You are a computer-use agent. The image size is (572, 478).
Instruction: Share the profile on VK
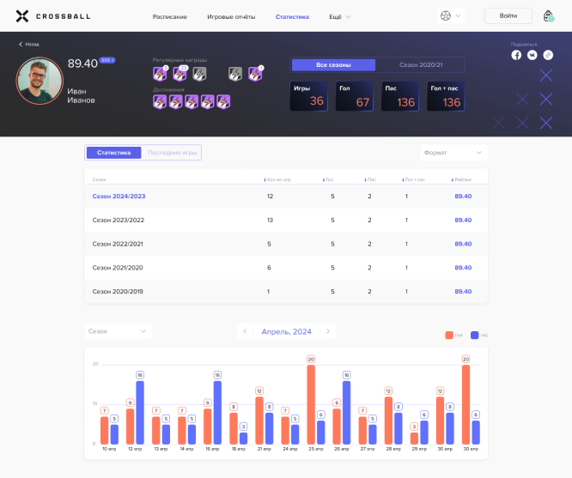(x=532, y=55)
